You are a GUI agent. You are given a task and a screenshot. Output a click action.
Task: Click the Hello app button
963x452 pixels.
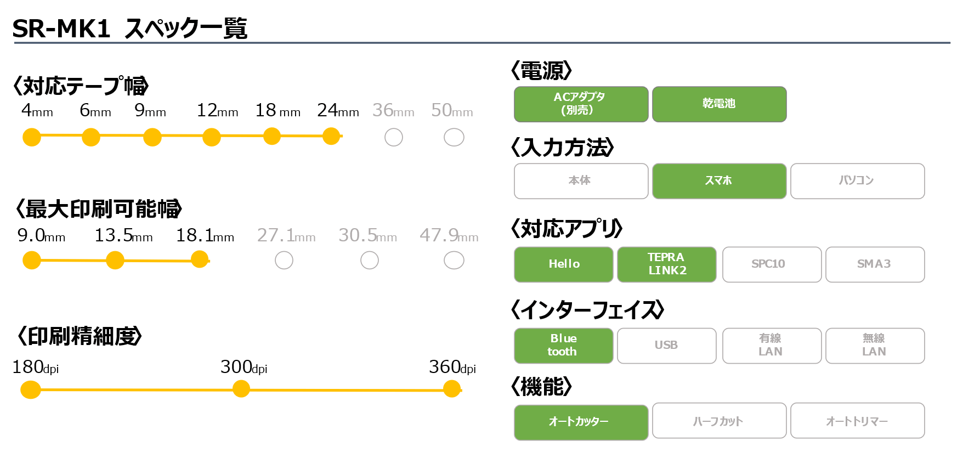pyautogui.click(x=564, y=264)
